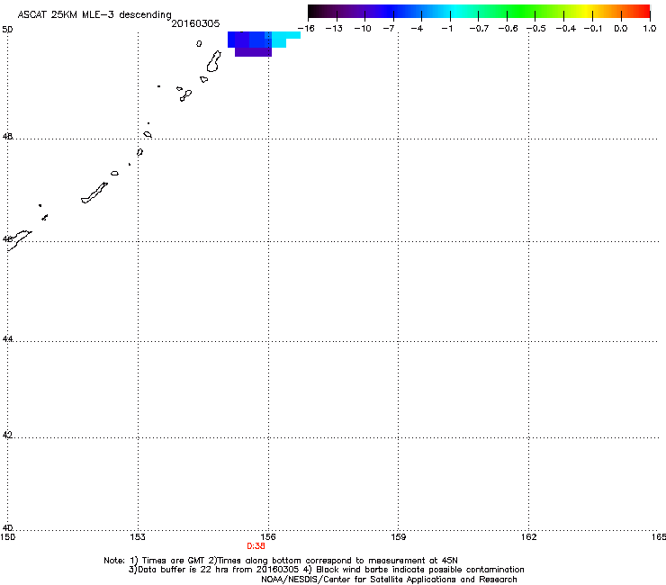Click the colorbar tick label -13

point(334,29)
